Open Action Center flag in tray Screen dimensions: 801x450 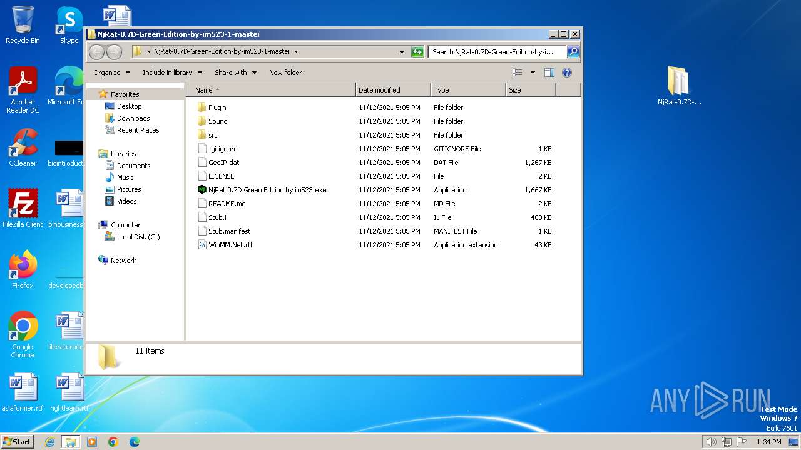coord(742,442)
